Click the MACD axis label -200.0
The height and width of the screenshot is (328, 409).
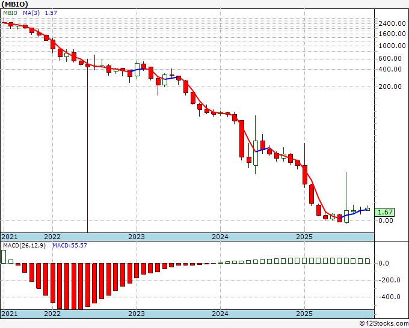point(389,281)
